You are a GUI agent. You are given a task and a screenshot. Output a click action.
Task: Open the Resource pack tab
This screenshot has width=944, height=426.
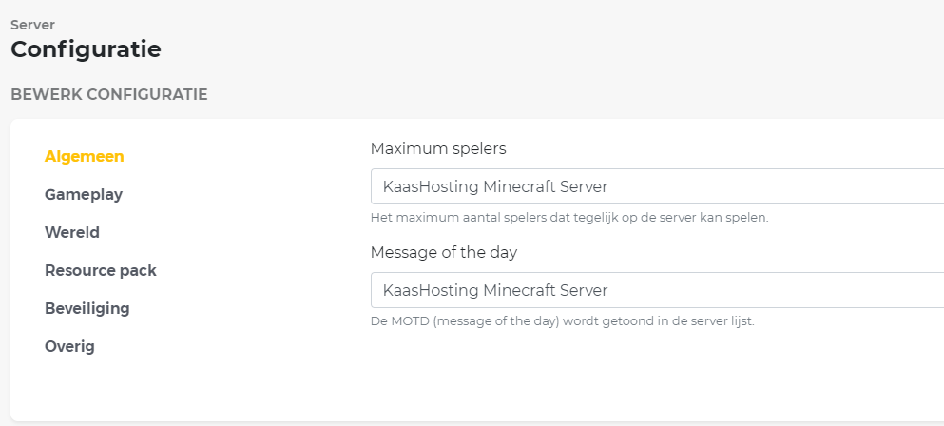coord(101,270)
